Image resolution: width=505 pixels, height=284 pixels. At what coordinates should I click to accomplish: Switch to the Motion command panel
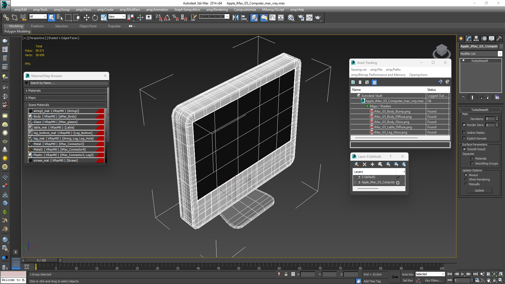click(484, 39)
